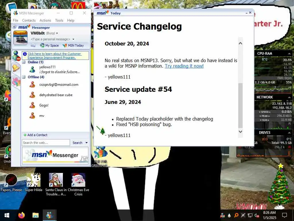Viewport: 294px width, 221px height.
Task: Click the VM0b0t display picture
Action: pos(20,38)
